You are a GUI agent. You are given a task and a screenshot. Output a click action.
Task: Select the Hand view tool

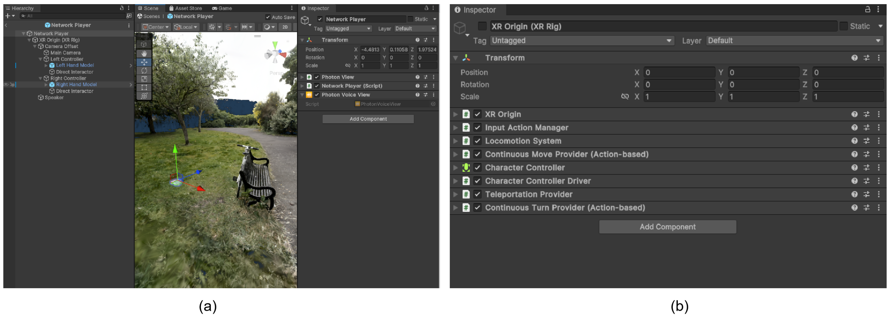(144, 54)
